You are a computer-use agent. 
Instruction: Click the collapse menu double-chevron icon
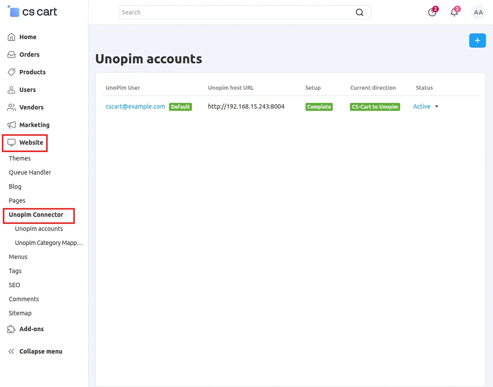pos(11,351)
